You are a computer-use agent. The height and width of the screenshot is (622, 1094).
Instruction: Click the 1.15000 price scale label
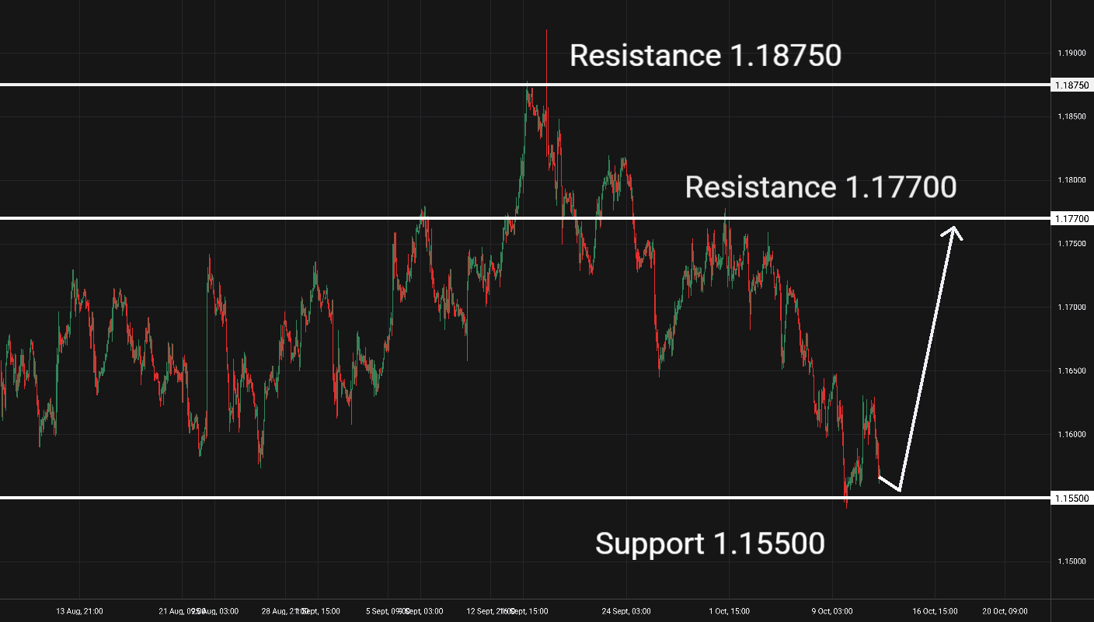click(x=1071, y=561)
